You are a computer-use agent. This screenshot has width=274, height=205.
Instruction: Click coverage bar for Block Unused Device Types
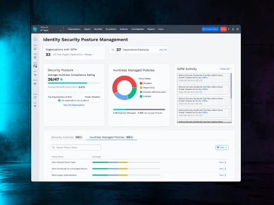point(126,162)
